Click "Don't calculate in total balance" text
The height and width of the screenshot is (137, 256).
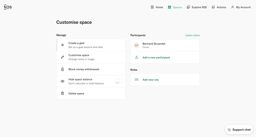(86, 83)
